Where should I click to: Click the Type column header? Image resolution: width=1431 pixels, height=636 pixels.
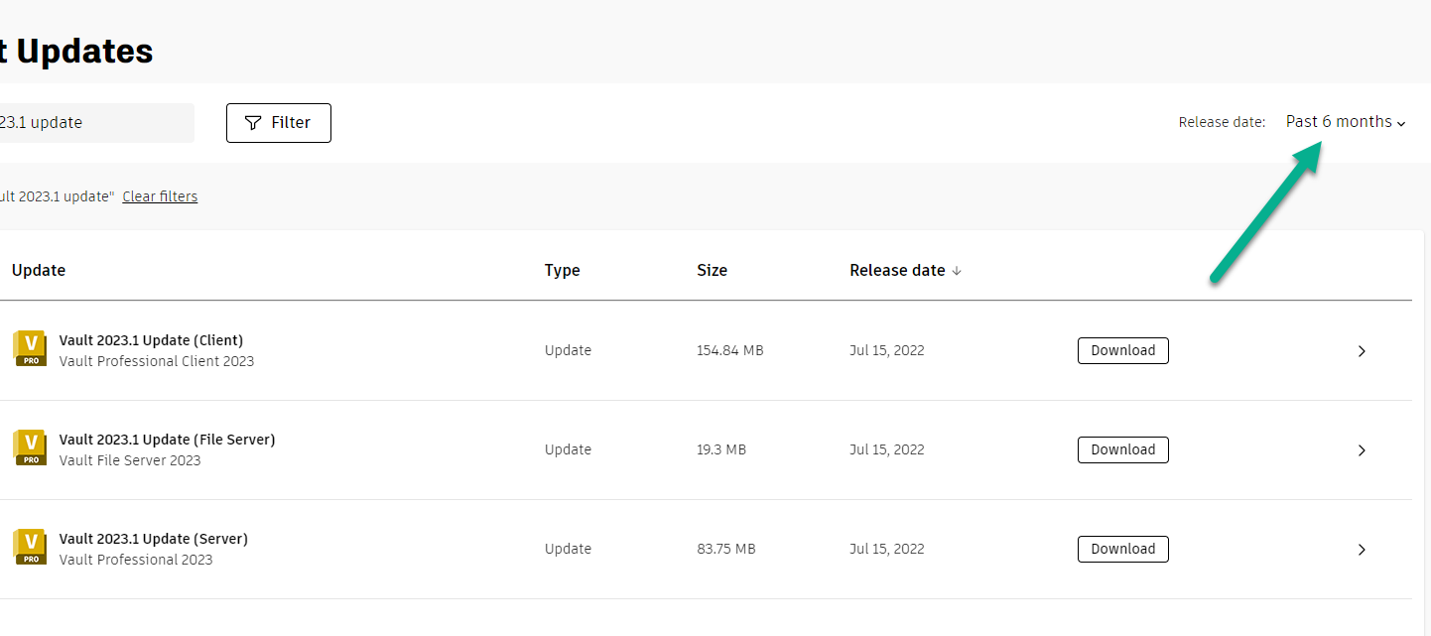(x=562, y=271)
